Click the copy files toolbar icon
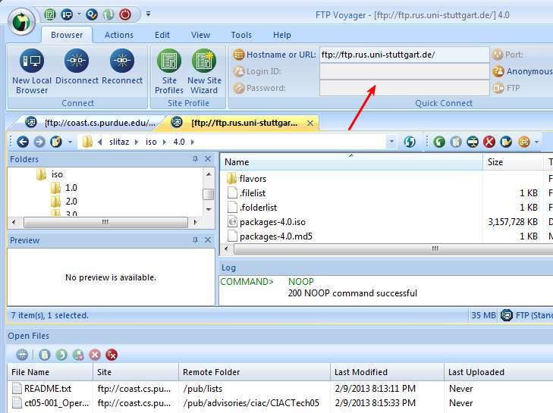 (x=456, y=142)
